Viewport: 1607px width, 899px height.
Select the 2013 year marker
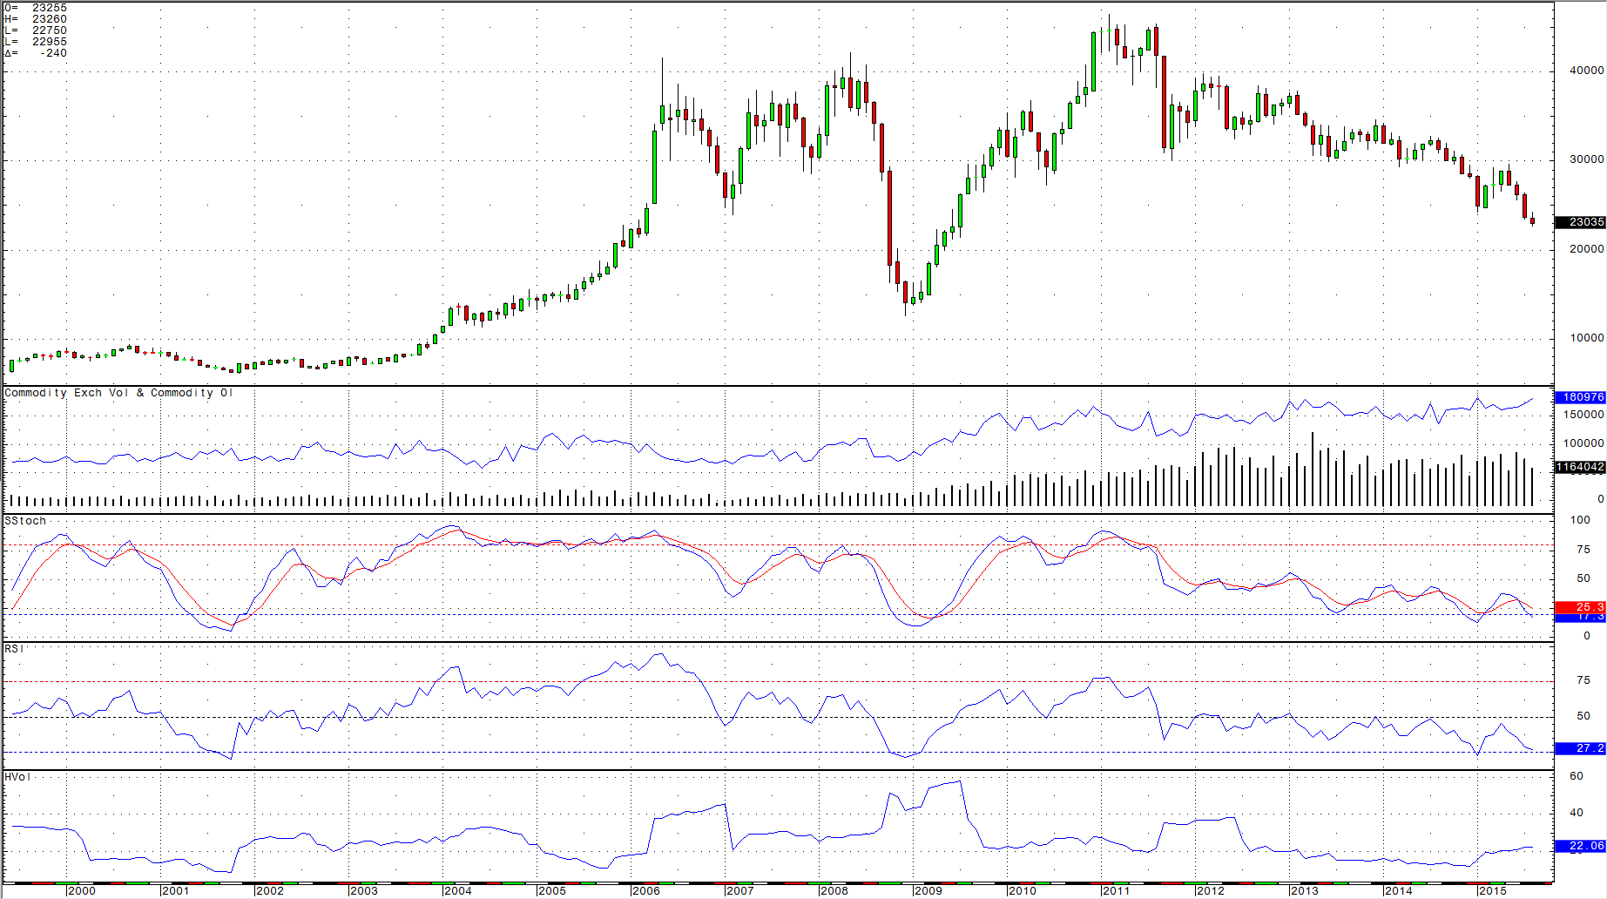tap(1305, 891)
